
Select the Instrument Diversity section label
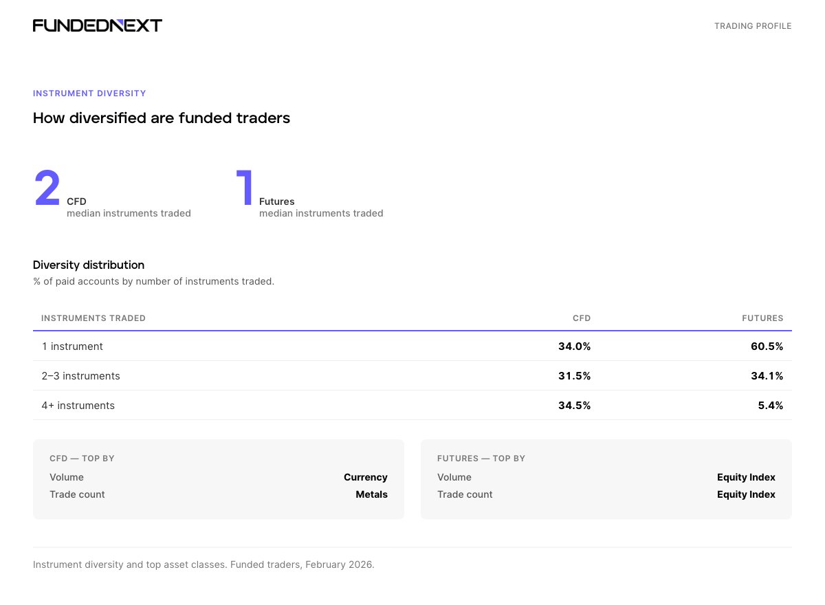click(x=89, y=93)
